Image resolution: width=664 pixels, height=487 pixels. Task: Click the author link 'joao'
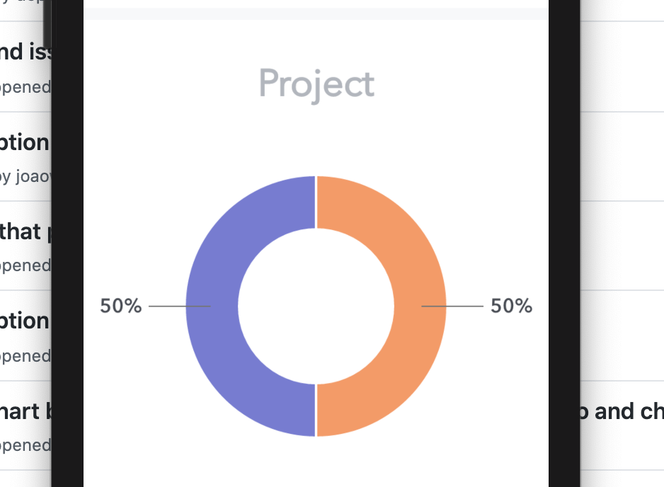34,176
